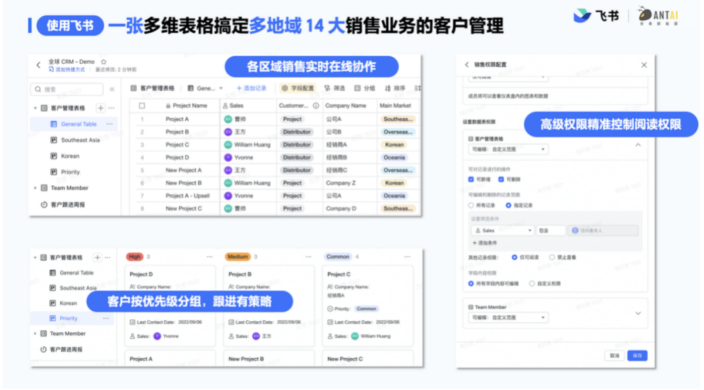
Task: Select 所有字段内容可编辑 radio option
Action: pos(471,284)
